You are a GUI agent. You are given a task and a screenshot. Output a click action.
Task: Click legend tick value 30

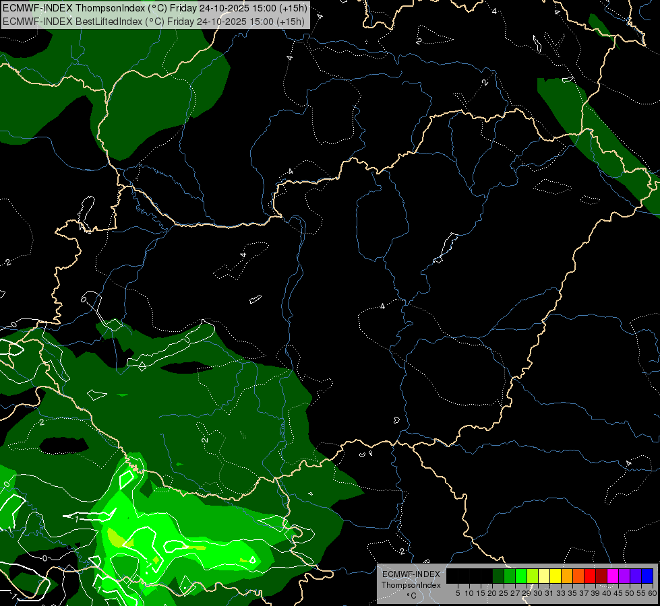pos(539,593)
